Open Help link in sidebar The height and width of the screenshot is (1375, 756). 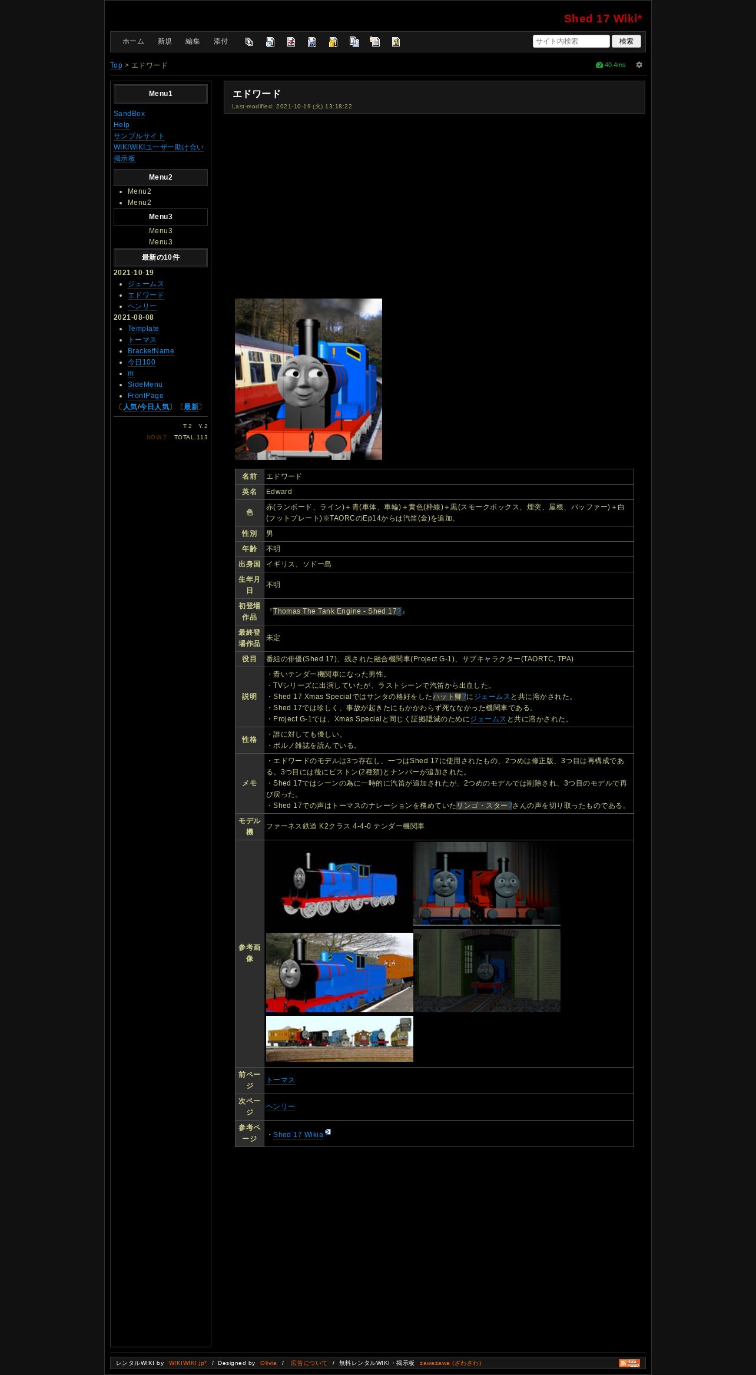[121, 125]
